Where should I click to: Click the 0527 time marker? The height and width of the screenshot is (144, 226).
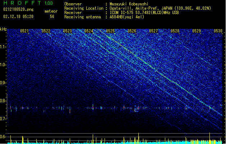tap(153, 31)
